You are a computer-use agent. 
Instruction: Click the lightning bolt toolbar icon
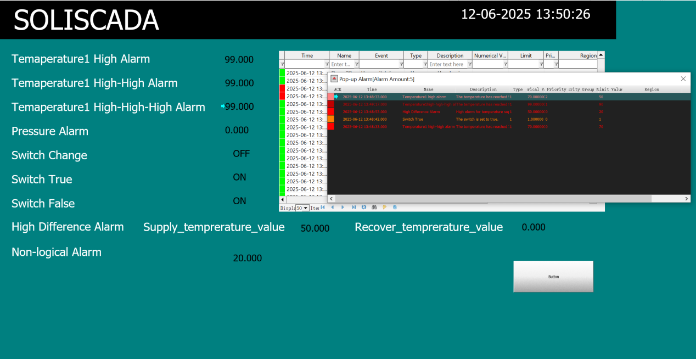click(384, 207)
